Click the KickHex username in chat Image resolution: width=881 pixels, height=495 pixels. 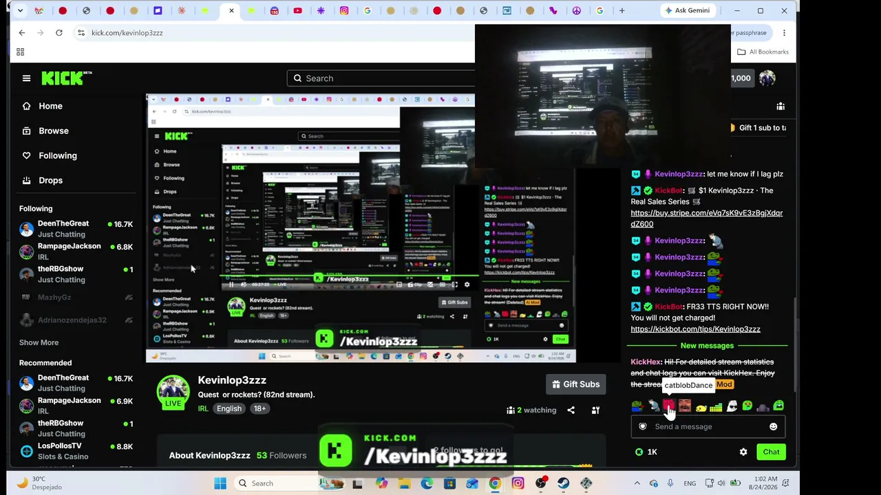pyautogui.click(x=646, y=362)
